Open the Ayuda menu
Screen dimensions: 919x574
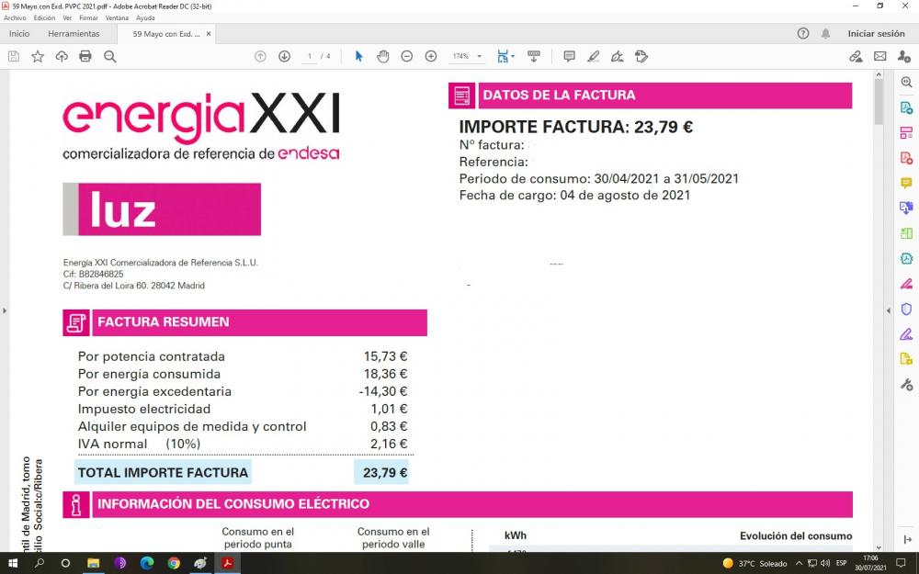[145, 17]
